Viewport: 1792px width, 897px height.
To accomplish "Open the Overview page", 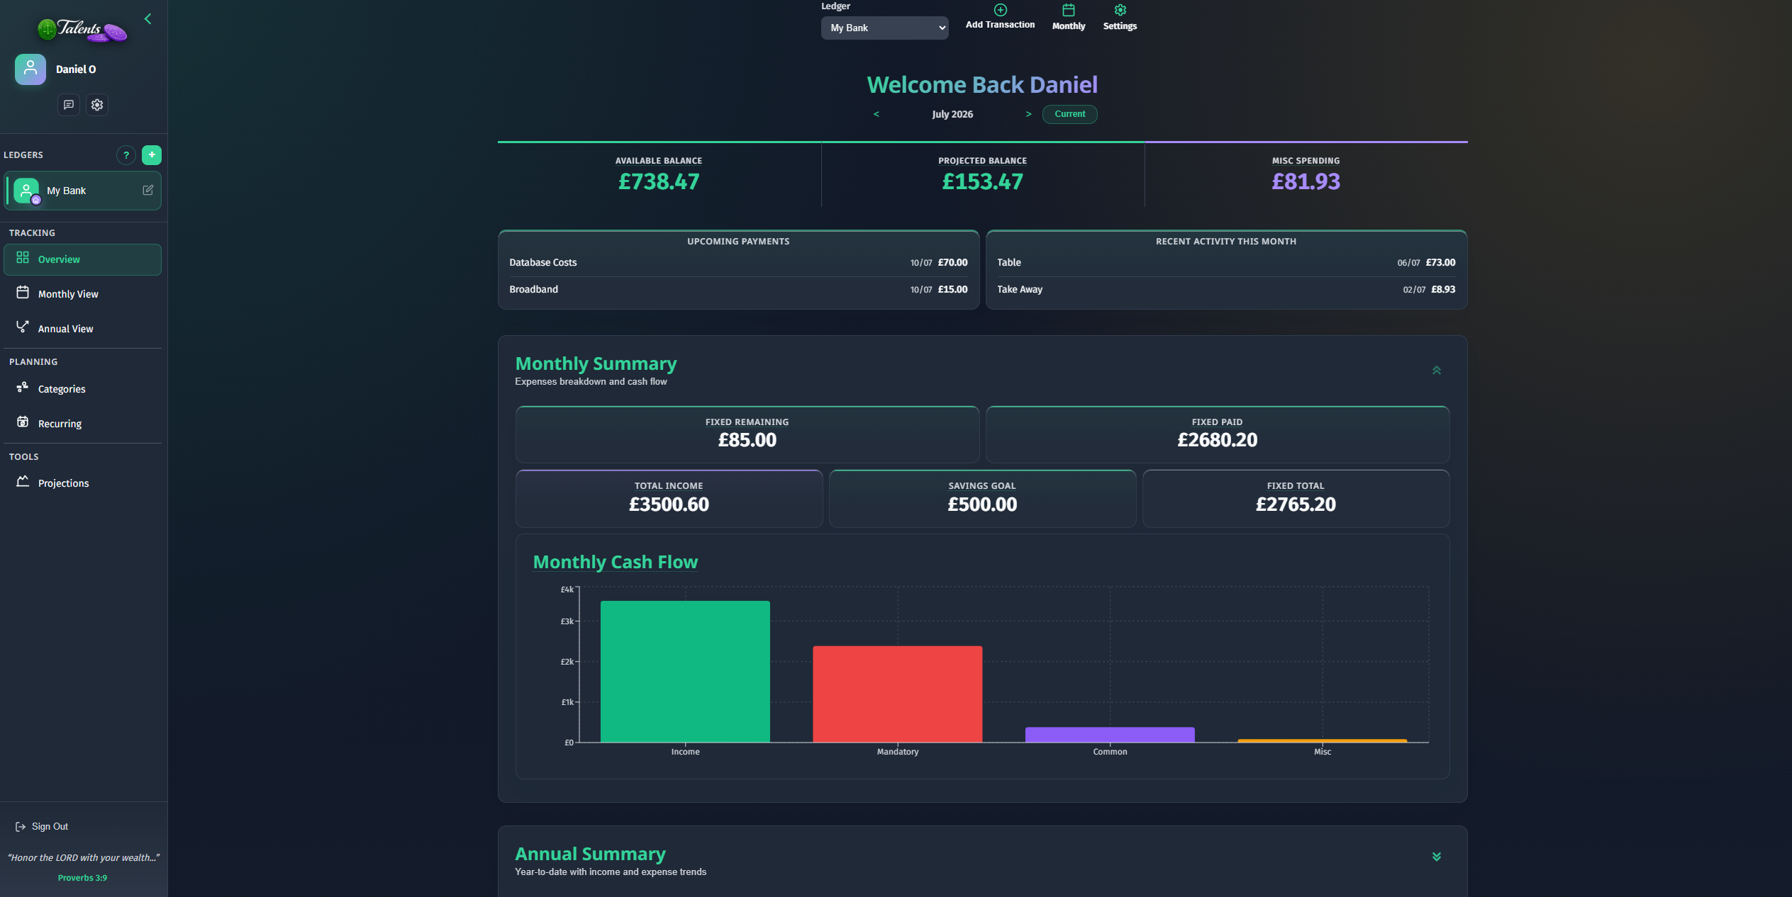I will click(82, 259).
